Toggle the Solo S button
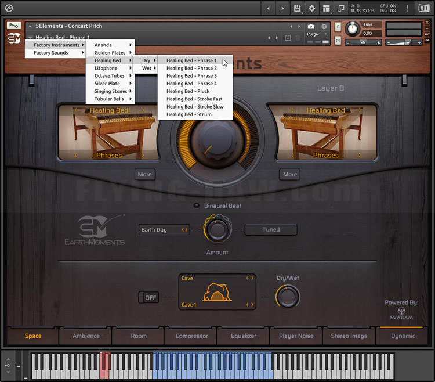 338,27
